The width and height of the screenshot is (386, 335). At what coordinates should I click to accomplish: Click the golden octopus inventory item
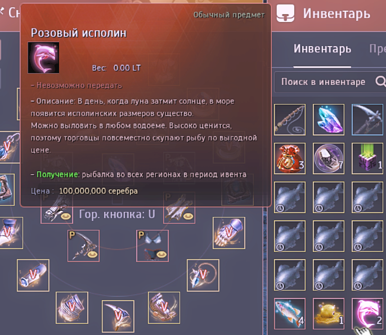[x=329, y=314]
